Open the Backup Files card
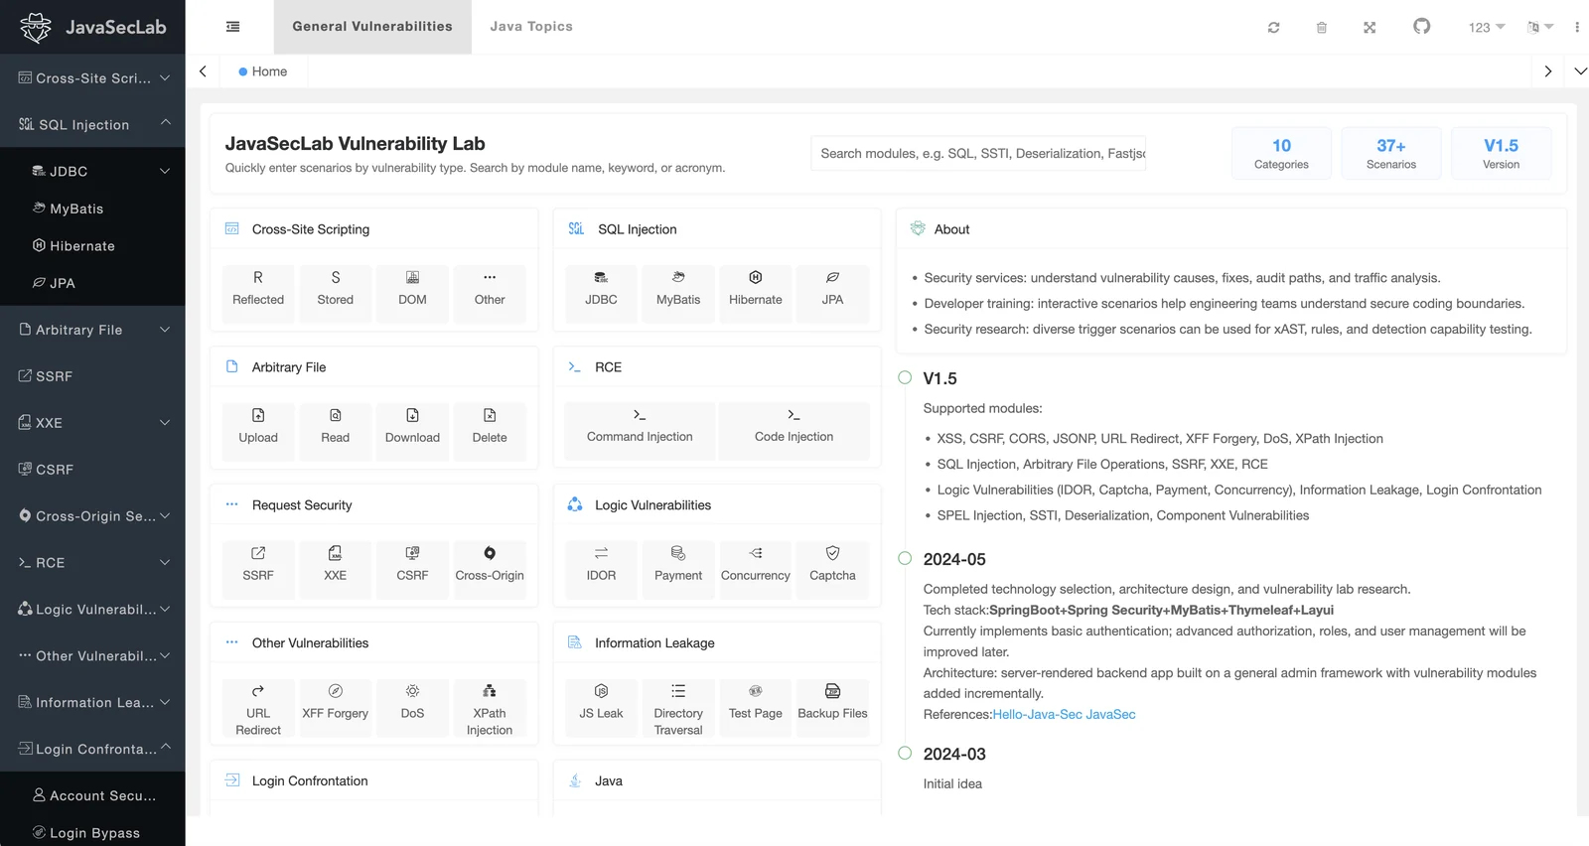Image resolution: width=1589 pixels, height=846 pixels. [832, 709]
